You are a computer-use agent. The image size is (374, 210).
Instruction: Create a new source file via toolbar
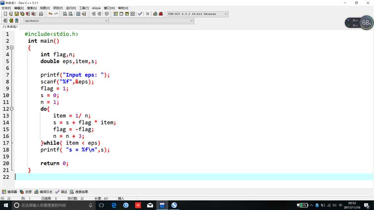[5, 14]
